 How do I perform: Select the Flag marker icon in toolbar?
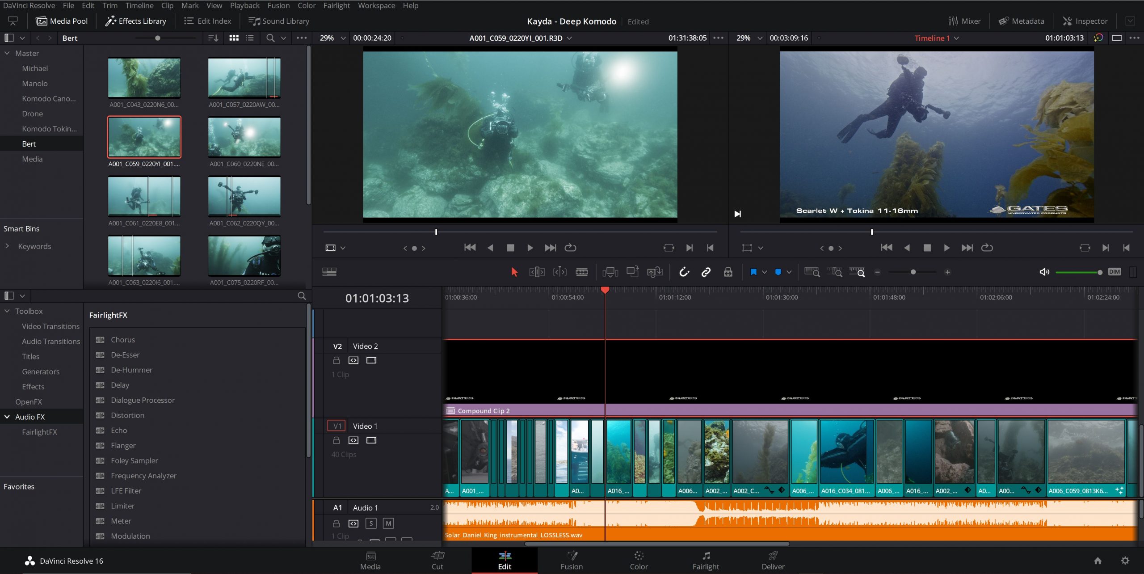pyautogui.click(x=753, y=272)
